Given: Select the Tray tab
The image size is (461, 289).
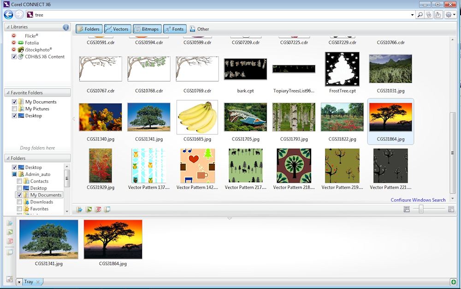Looking at the screenshot, I should 29,282.
